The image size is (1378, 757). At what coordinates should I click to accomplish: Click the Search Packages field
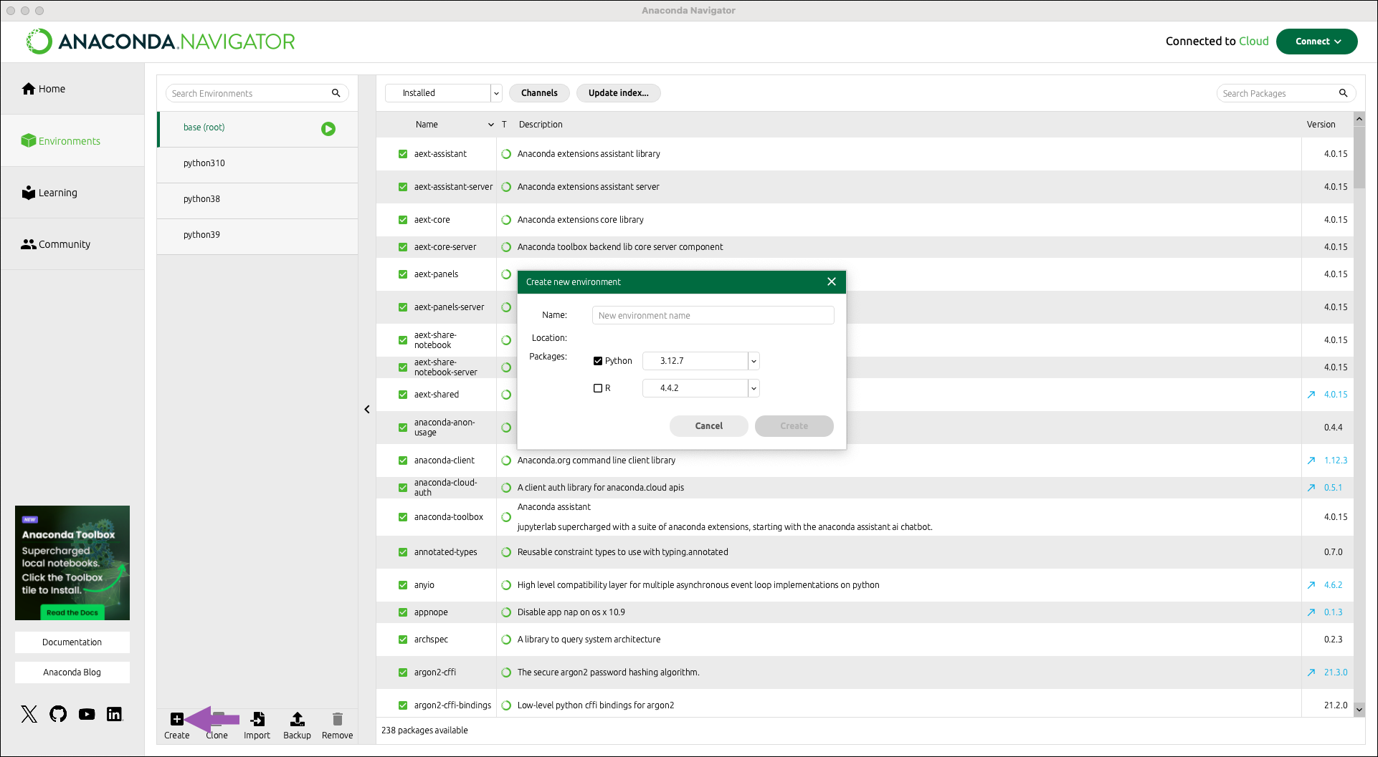[x=1286, y=93]
